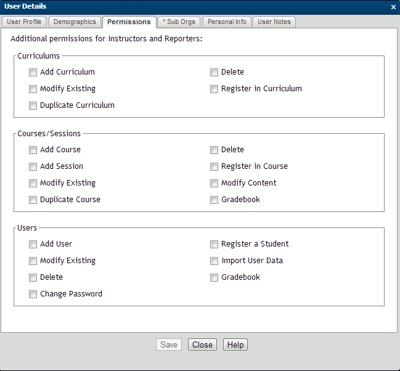Enable the Change Password permission

(33, 294)
